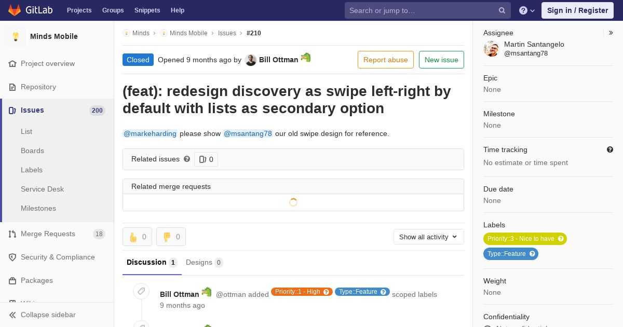623x327 pixels.
Task: Click the related issues count badge
Action: 206,159
